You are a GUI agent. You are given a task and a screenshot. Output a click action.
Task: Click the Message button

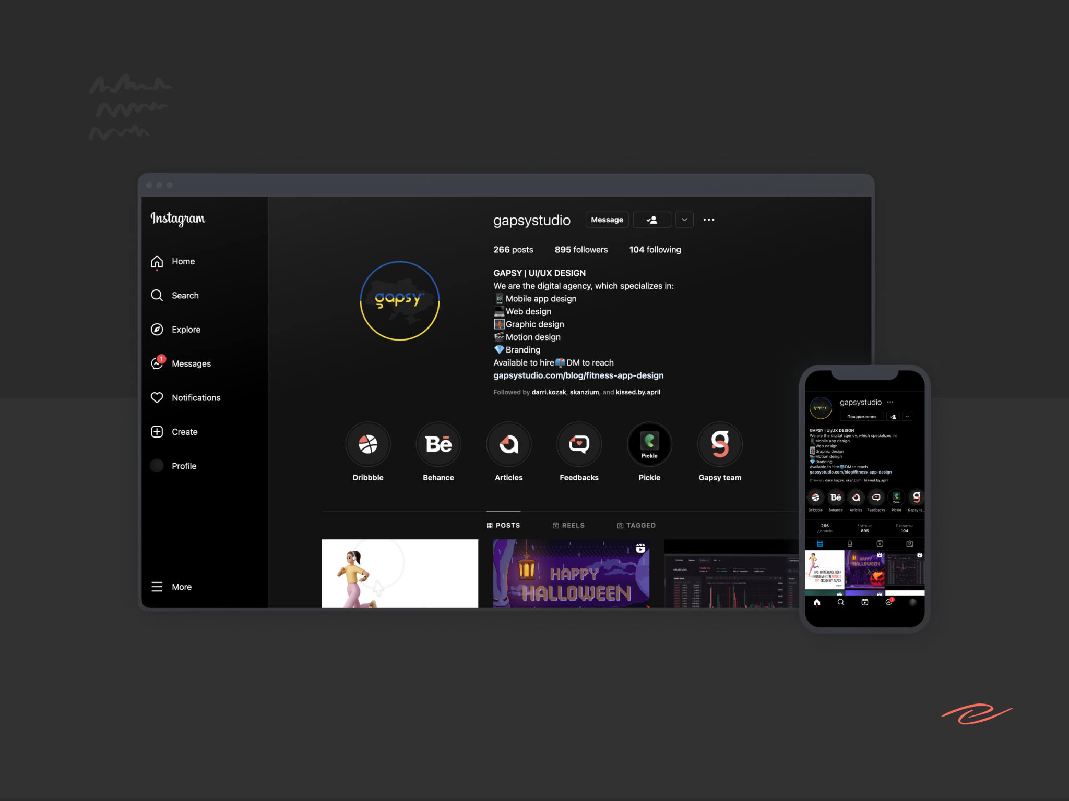(x=607, y=220)
